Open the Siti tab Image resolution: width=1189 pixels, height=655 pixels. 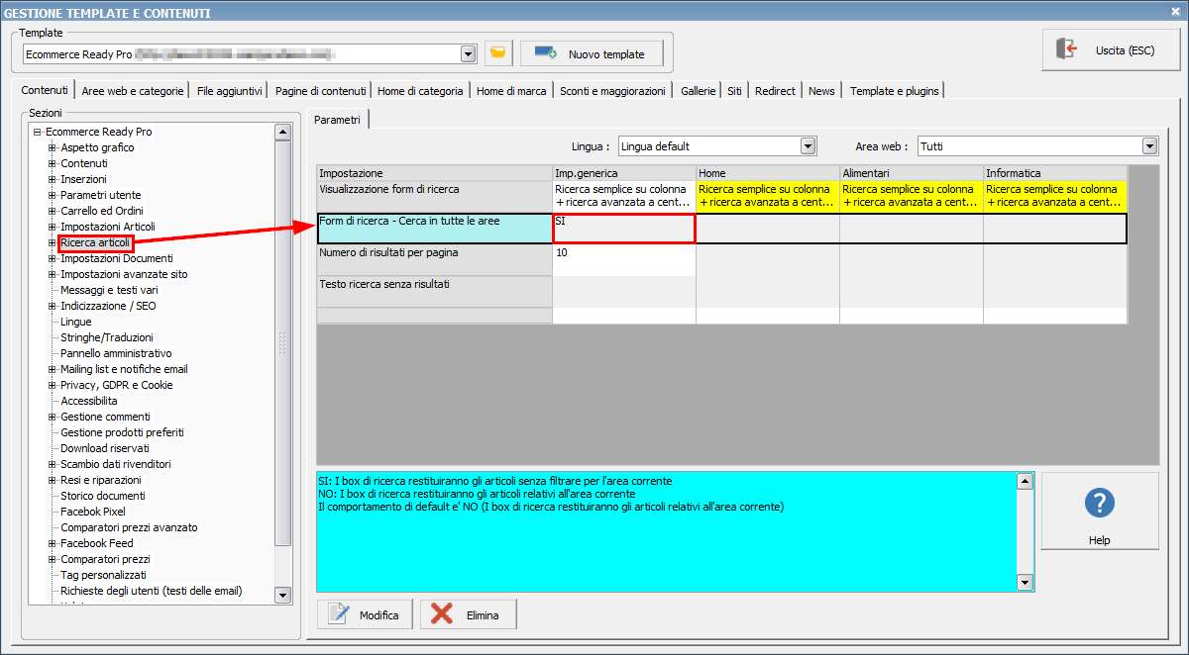[x=734, y=91]
